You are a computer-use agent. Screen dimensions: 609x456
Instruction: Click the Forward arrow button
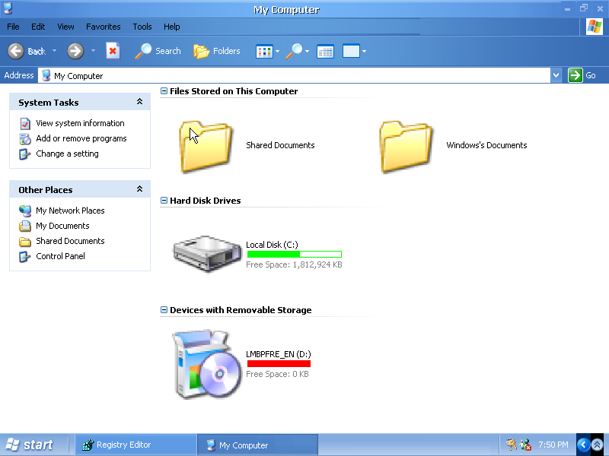click(x=75, y=51)
